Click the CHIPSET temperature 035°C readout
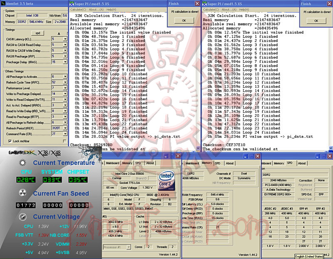Image resolution: width=333 pixels, height=259 pixels. (78, 180)
